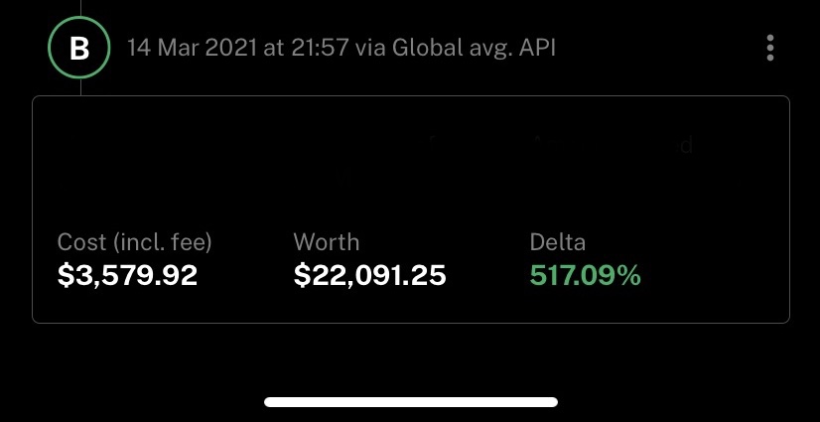
Task: Tap the green circled B buy icon
Action: 79,48
